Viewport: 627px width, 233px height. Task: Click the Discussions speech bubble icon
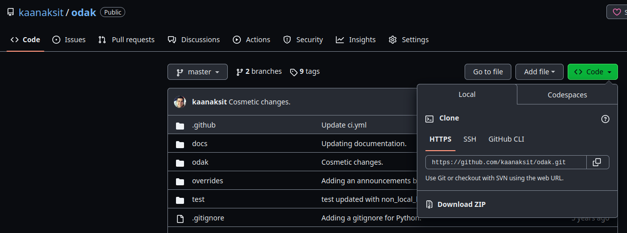click(171, 40)
